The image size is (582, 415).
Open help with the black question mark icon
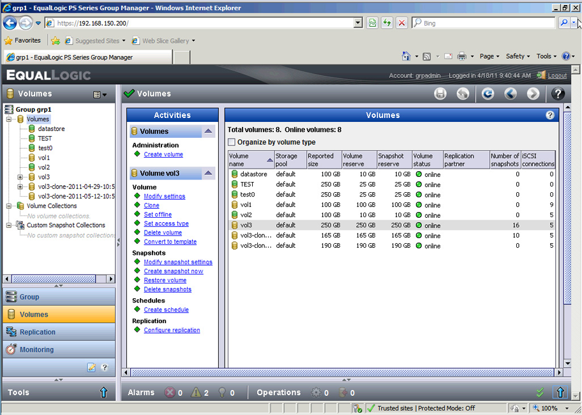coord(558,94)
